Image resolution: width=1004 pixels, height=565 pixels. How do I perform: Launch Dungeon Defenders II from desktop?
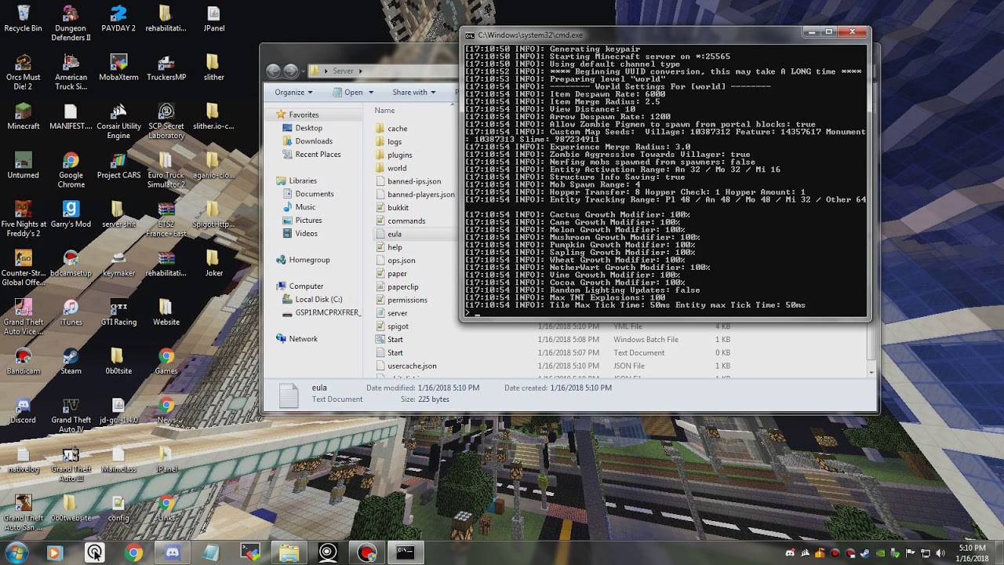click(71, 23)
